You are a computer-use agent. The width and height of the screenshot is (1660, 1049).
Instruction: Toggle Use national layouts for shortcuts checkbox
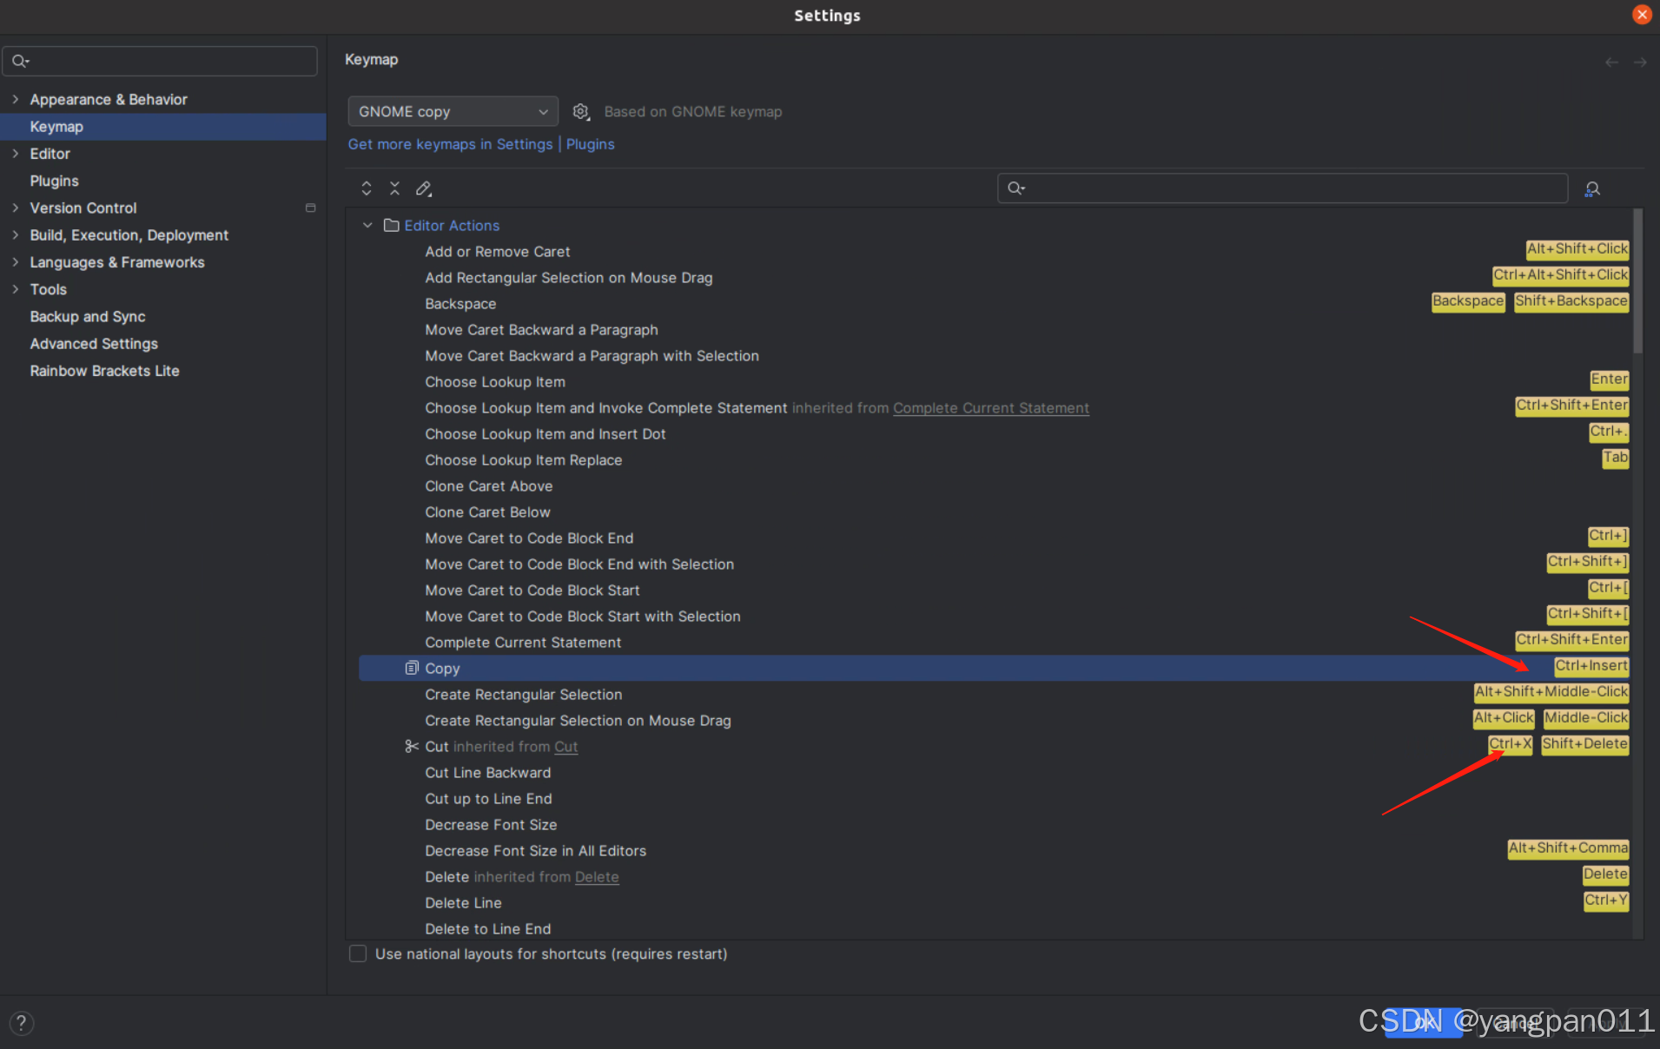point(358,953)
